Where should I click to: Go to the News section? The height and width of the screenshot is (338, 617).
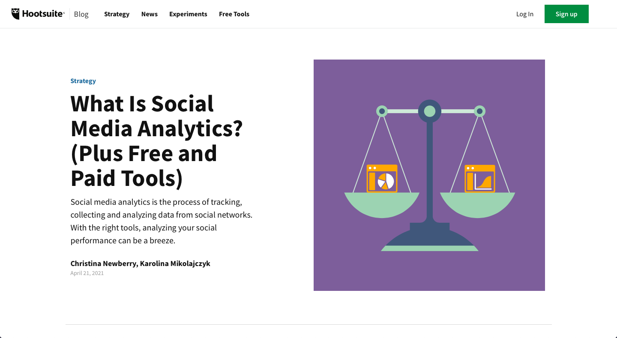click(x=150, y=14)
